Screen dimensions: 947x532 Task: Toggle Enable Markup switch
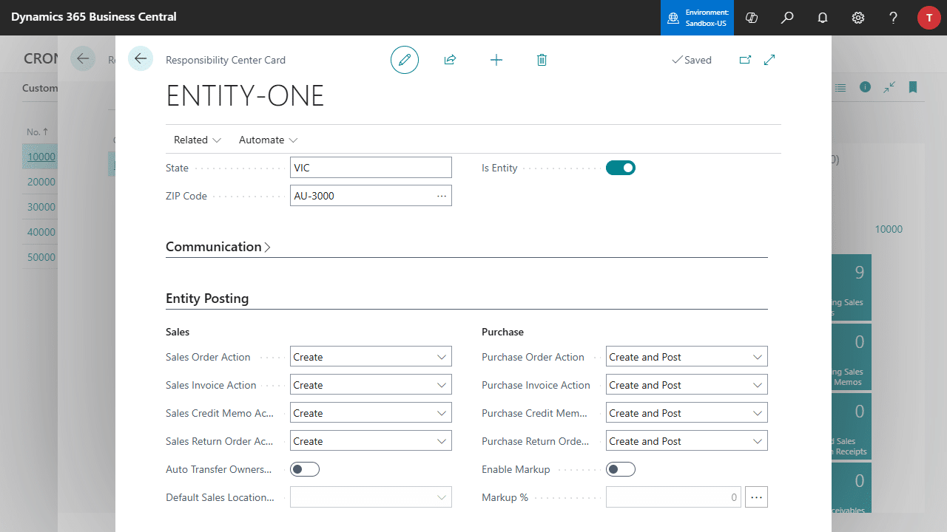tap(621, 469)
